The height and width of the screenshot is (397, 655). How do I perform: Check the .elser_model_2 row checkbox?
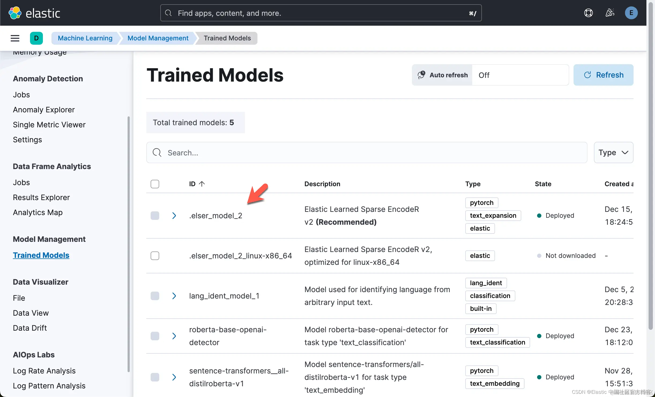click(155, 216)
